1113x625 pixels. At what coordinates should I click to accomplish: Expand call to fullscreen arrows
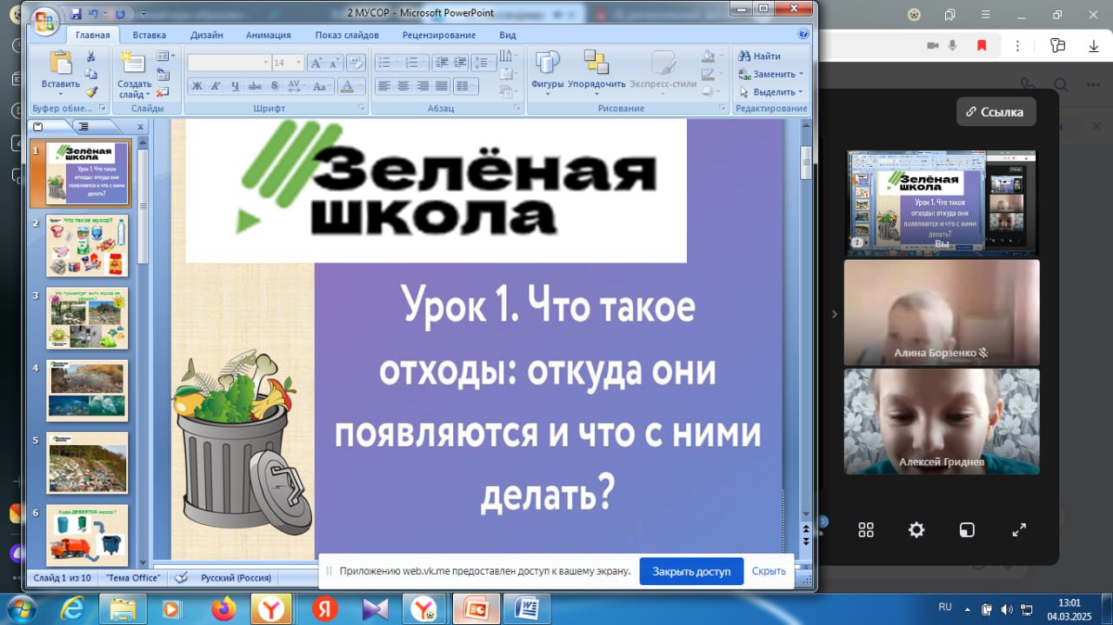[1019, 529]
